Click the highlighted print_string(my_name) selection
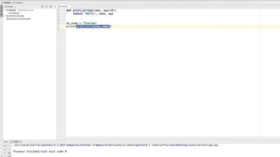Screen dimensions: 280x157 coord(93,27)
